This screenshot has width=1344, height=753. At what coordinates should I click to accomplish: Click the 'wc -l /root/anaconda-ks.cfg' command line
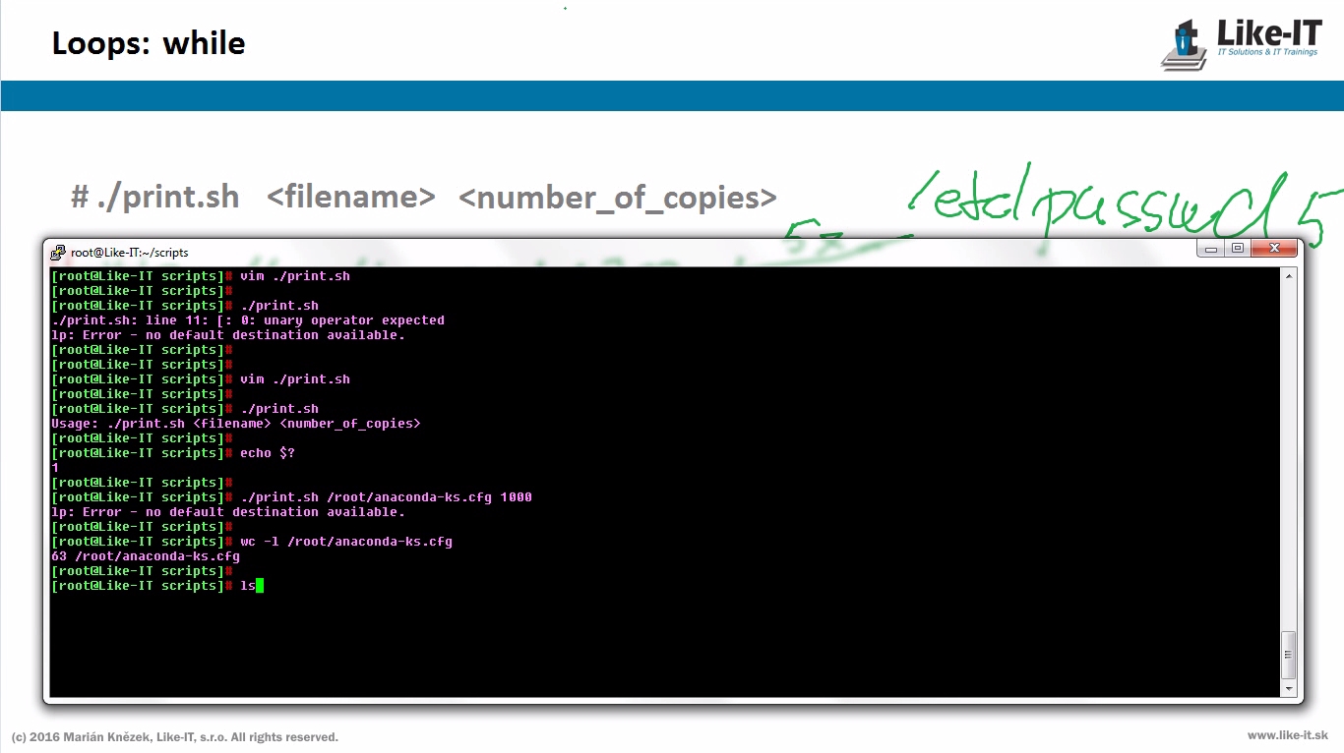click(x=346, y=542)
